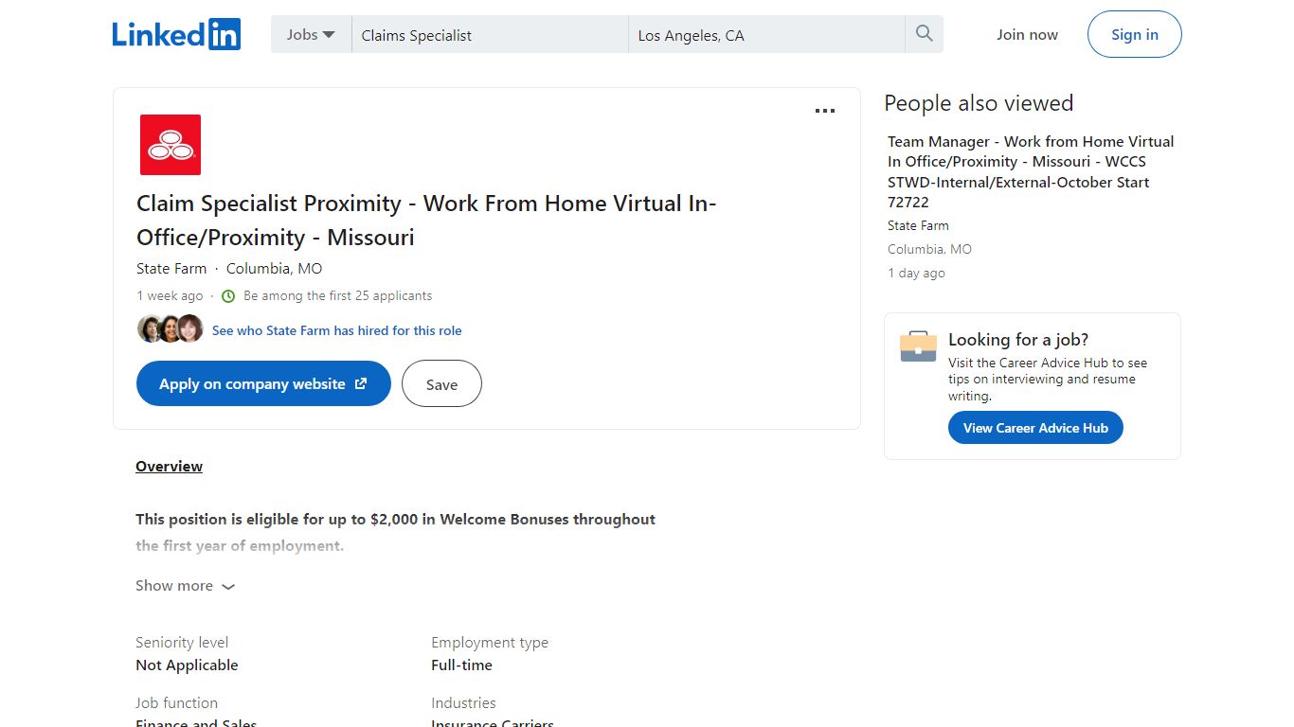Open See who State Farm has hired link

336,330
